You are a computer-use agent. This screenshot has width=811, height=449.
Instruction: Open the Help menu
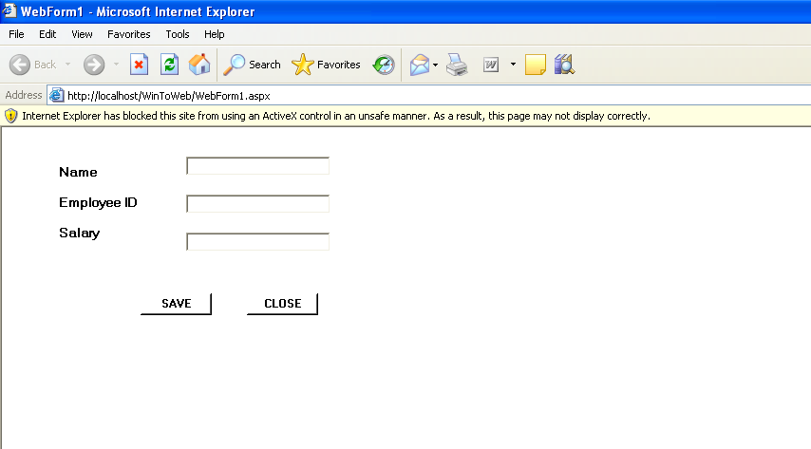[x=214, y=34]
